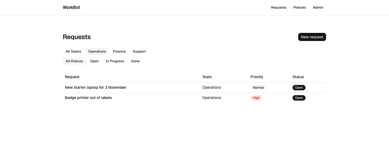
Task: Click the High priority badge
Action: (256, 98)
